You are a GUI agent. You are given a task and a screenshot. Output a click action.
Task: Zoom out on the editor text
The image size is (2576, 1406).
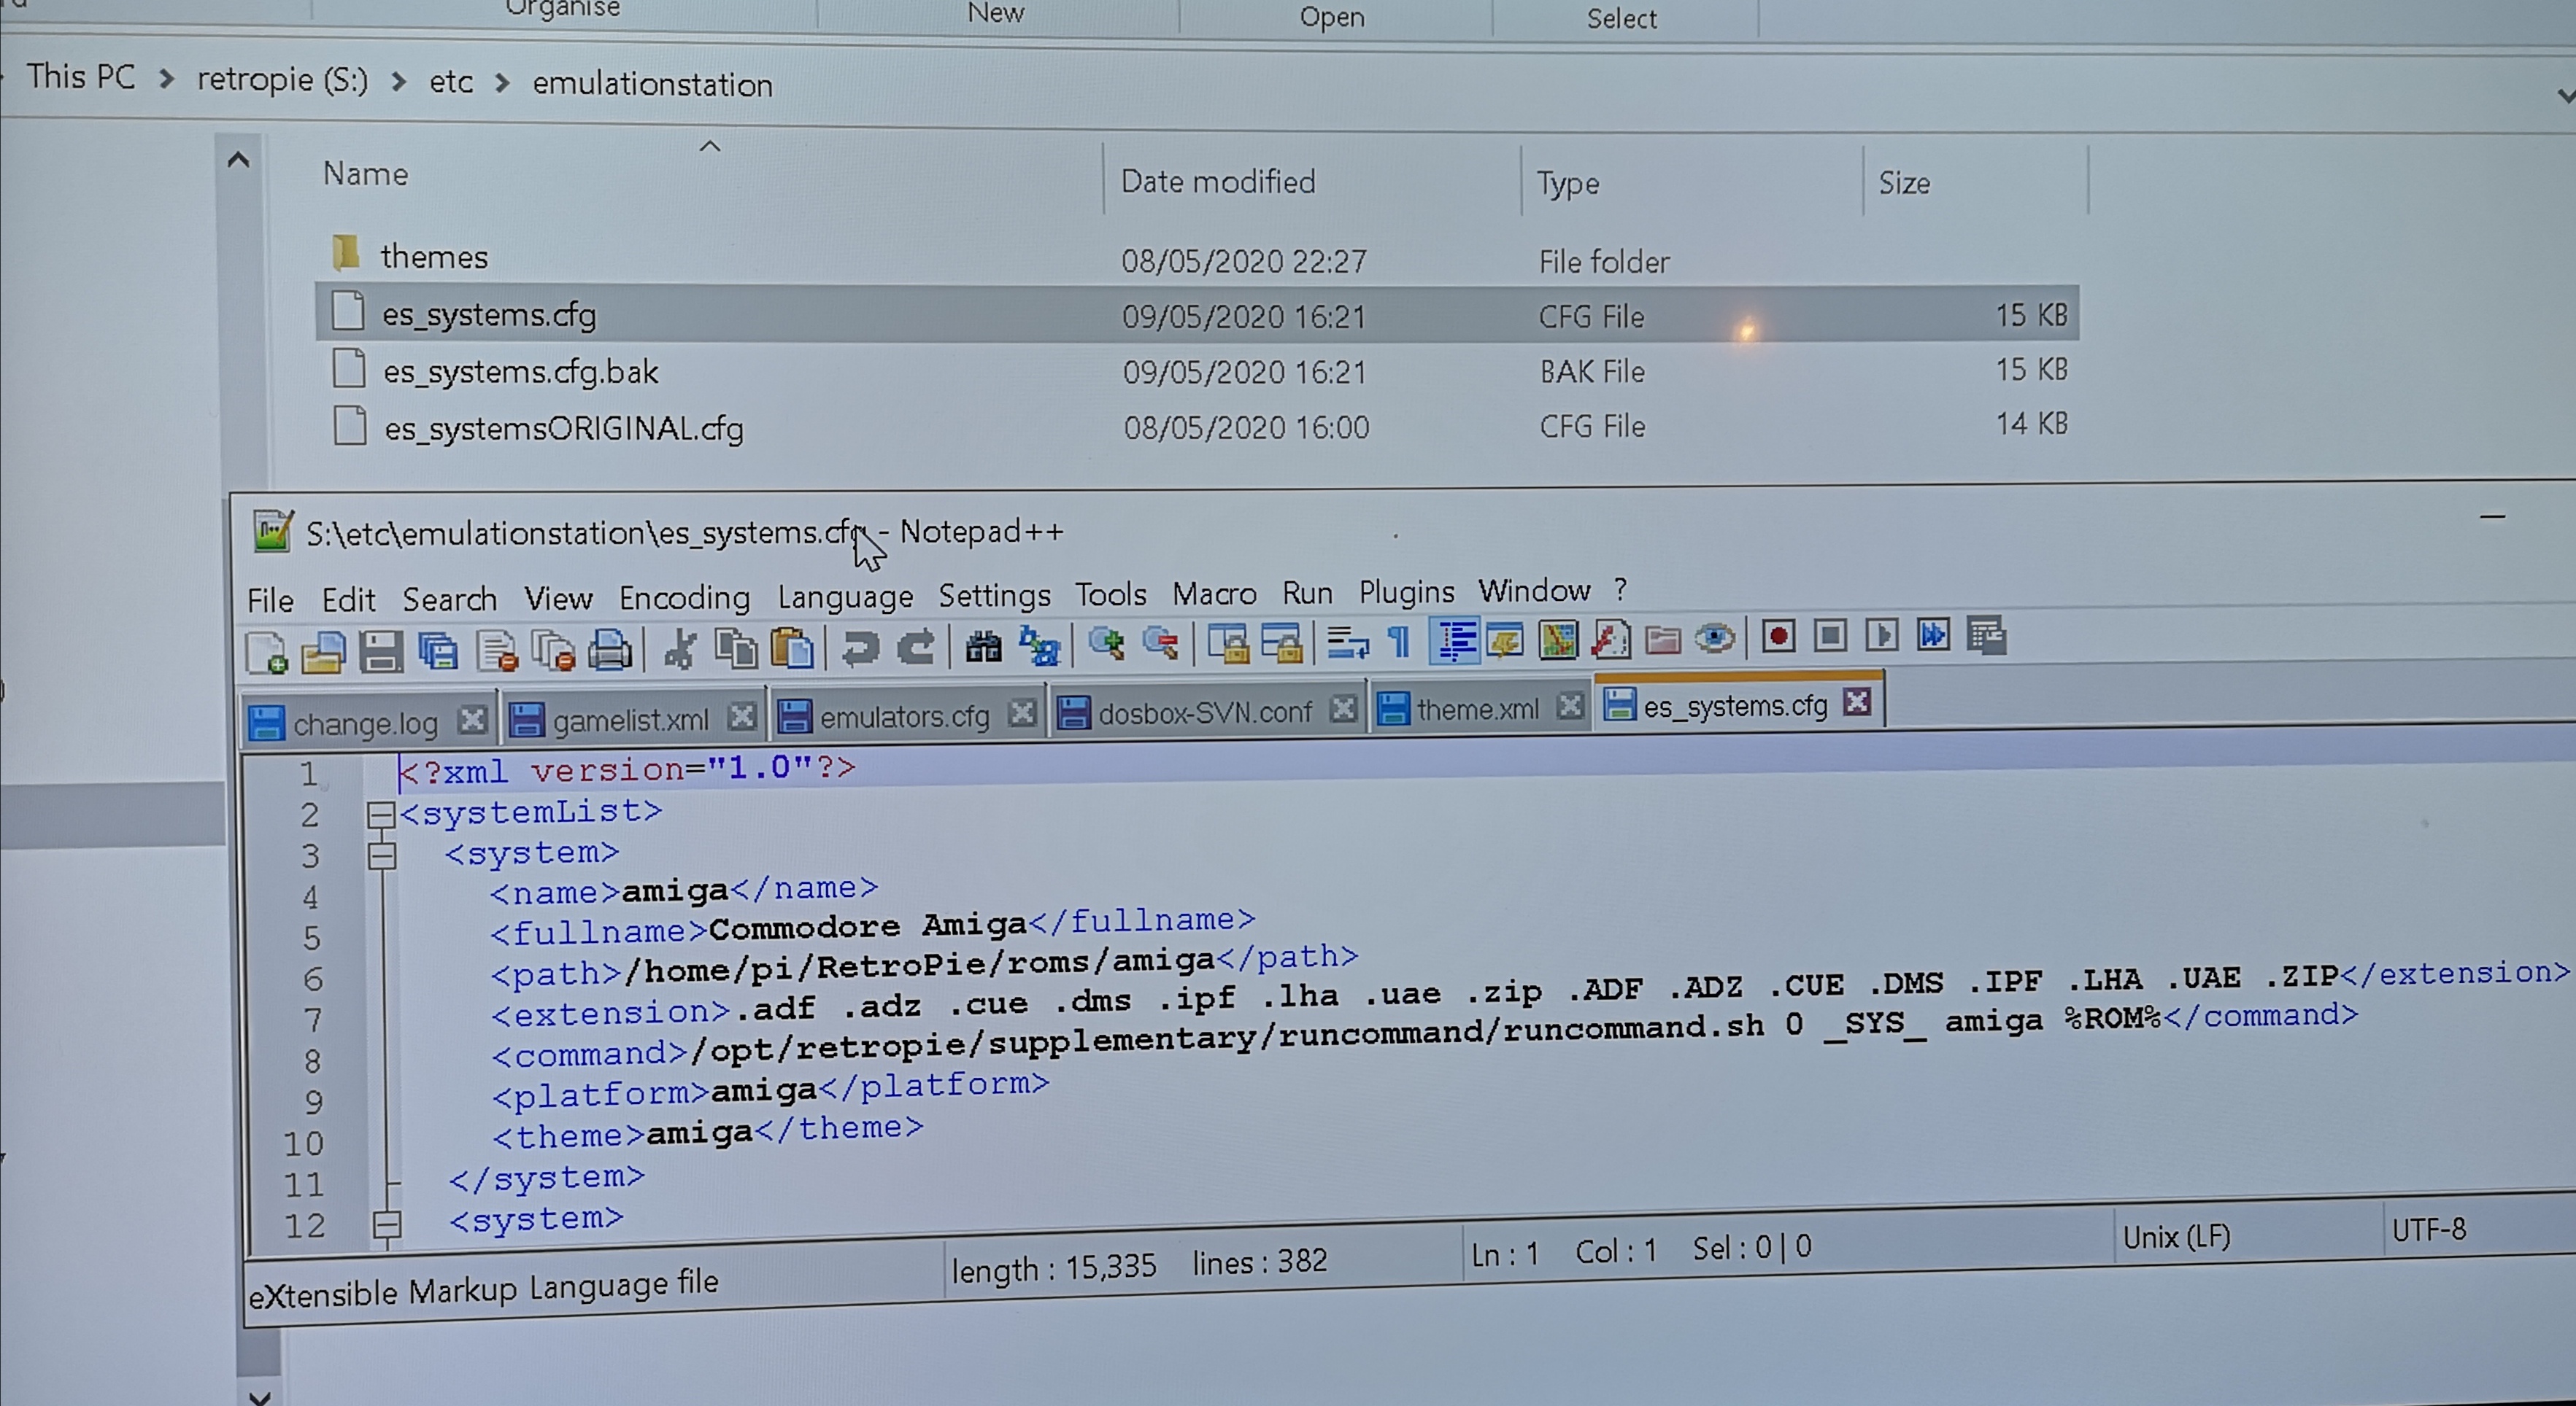tap(1161, 643)
